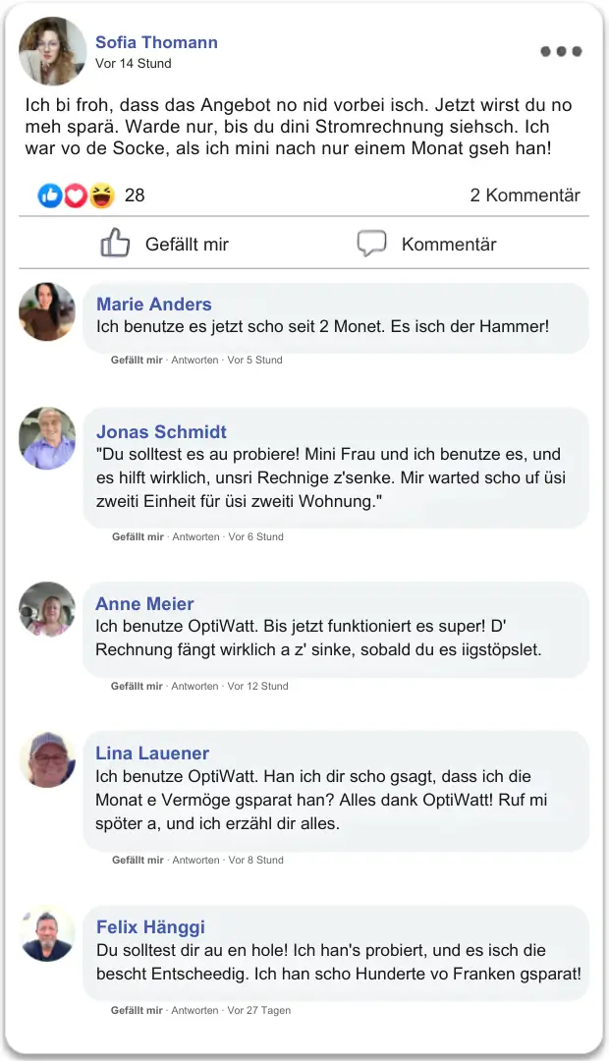Open Sofia Thomann's profile picture
This screenshot has height=1061, width=609.
(53, 51)
